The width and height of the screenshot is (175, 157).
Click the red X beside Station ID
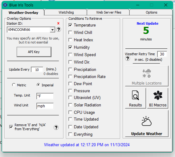[x=58, y=23]
